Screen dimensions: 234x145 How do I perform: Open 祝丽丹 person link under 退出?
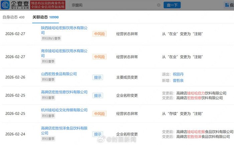tap(178, 74)
